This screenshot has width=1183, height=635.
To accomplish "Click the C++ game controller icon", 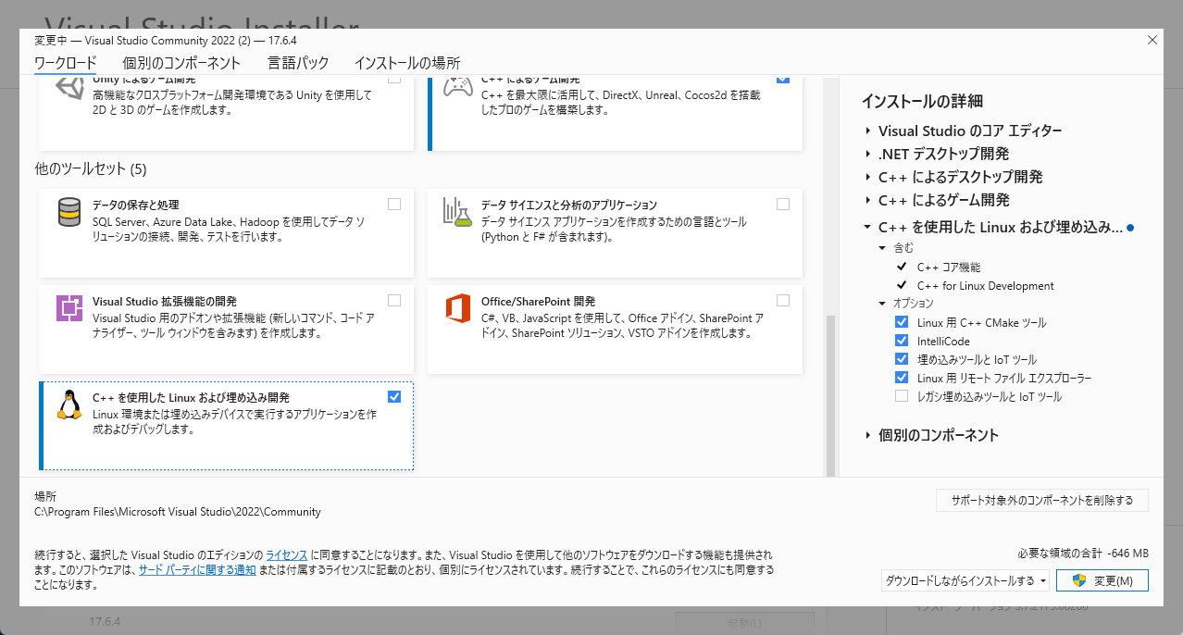I will point(458,86).
